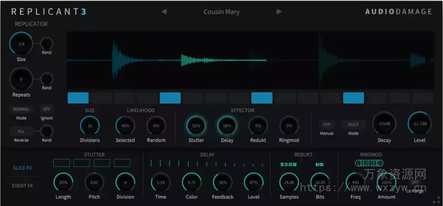Click the Delay taps display bars
443x206 pixels.
click(207, 163)
